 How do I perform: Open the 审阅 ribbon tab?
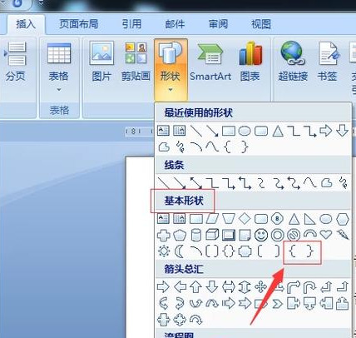point(218,24)
